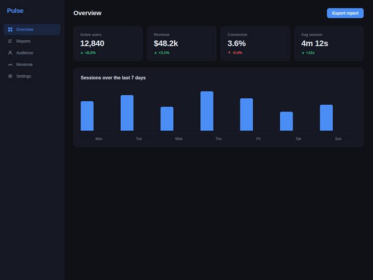Go to Reports in sidebar
The width and height of the screenshot is (373, 280).
point(32,41)
